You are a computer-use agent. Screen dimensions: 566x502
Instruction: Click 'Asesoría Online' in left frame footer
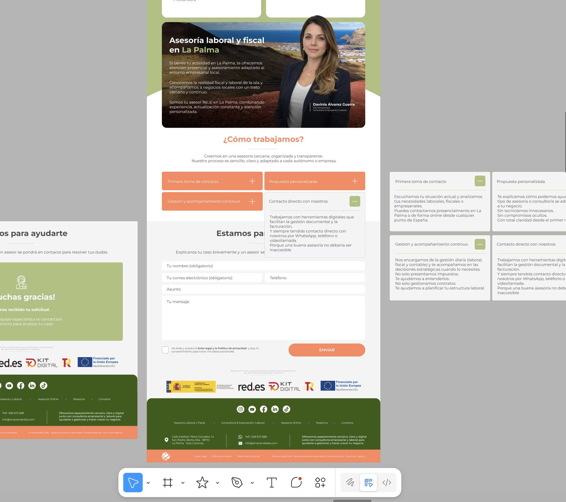point(48,399)
